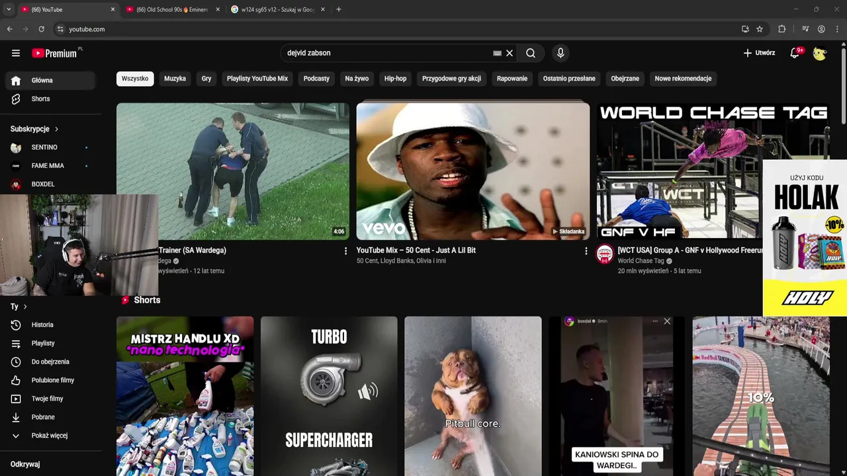Expand Pokaż więcej in sidebar

[x=52, y=436]
